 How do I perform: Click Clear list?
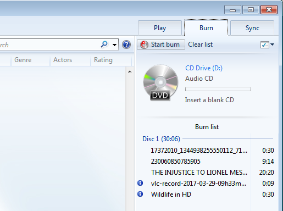tap(201, 45)
